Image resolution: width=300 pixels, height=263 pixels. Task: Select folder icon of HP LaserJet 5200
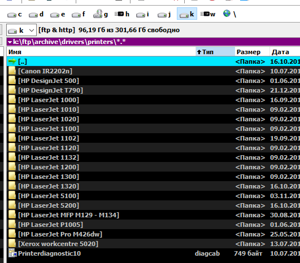[x=12, y=205]
